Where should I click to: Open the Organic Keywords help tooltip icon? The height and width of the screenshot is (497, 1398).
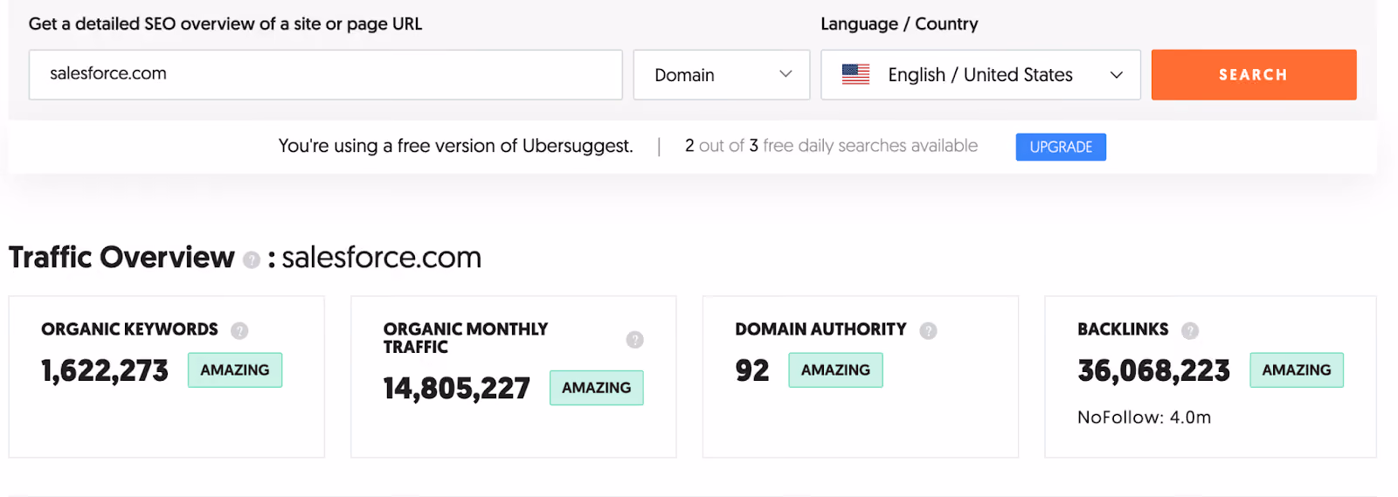239,330
